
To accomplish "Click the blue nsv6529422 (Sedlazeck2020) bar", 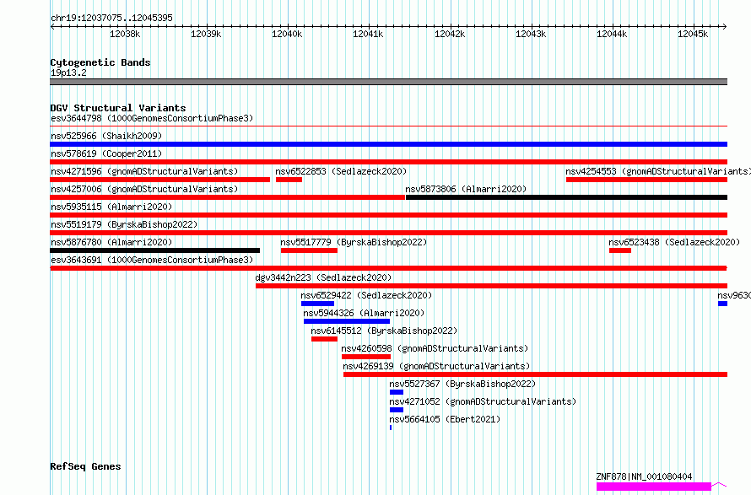I will point(317,304).
